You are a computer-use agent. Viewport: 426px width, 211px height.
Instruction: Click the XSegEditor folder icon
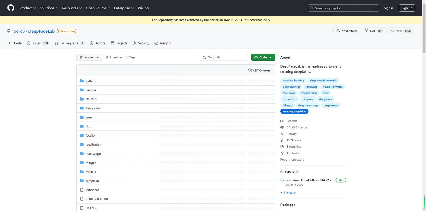pos(82,108)
